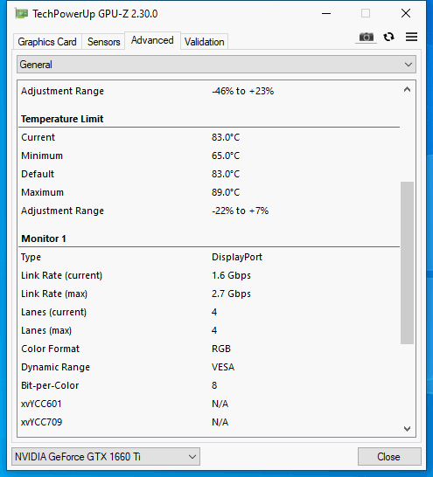433x477 pixels.
Task: Click the GPU-Z app icon in title bar
Action: pos(21,14)
